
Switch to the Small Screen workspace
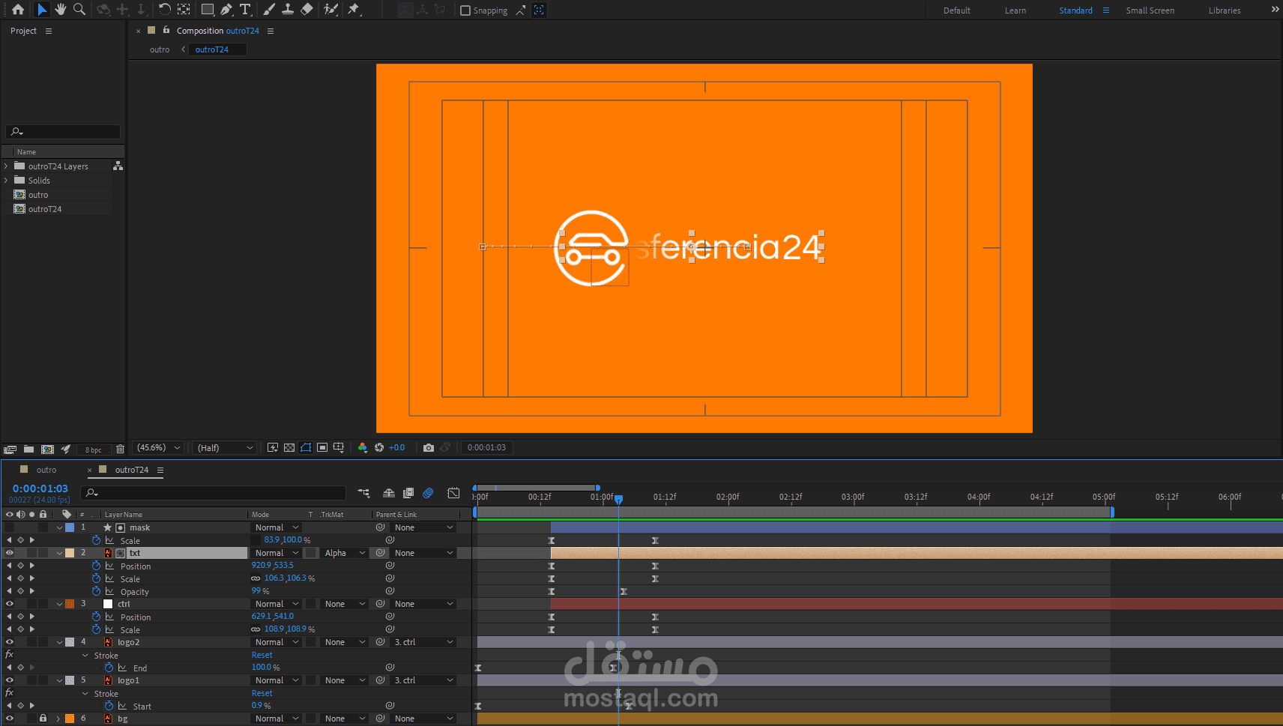click(x=1150, y=10)
